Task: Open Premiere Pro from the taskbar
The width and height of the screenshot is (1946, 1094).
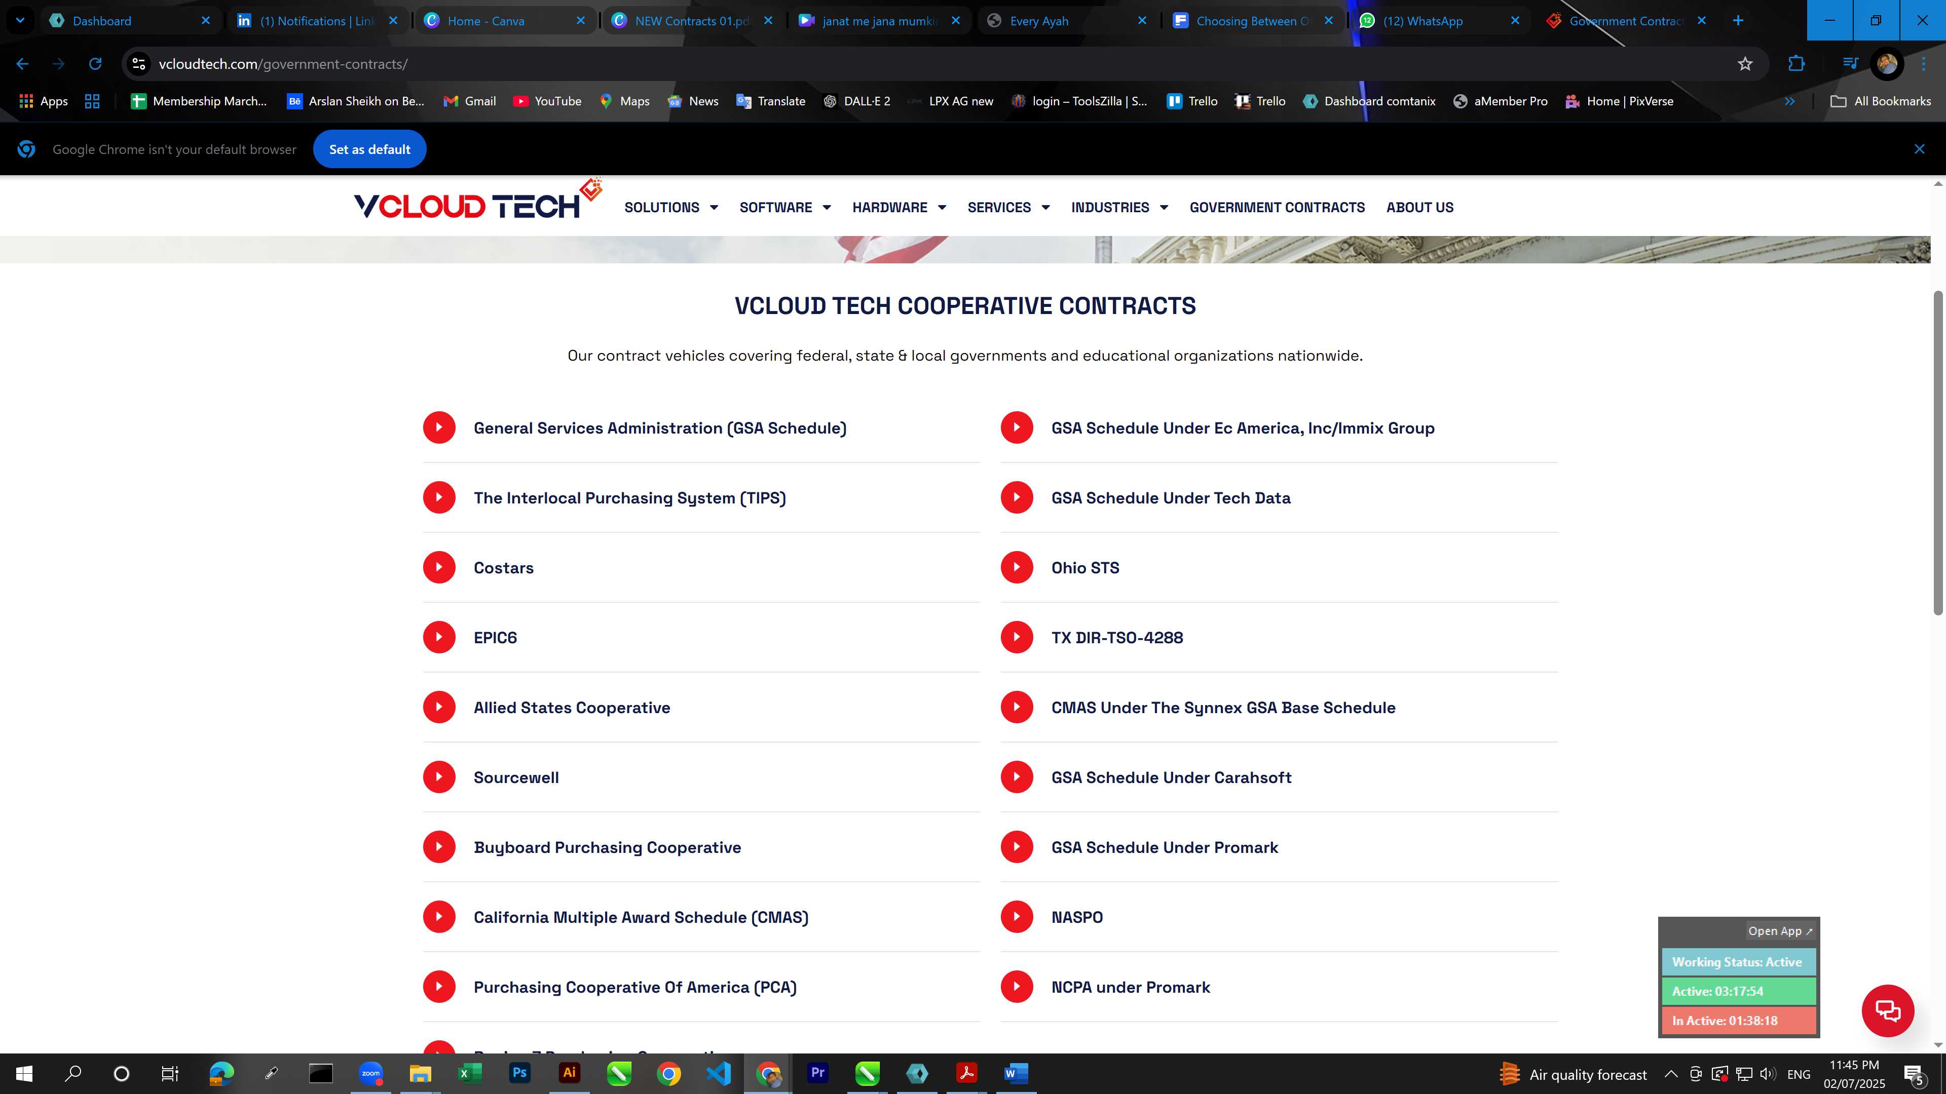Action: coord(818,1074)
